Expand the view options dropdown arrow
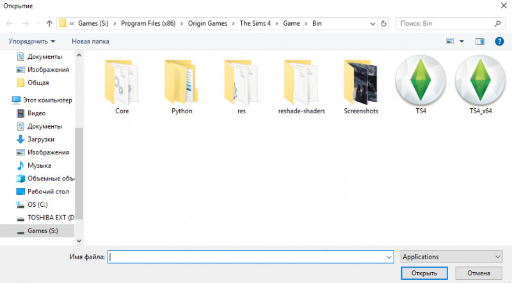Image resolution: width=512 pixels, height=283 pixels. pos(461,42)
